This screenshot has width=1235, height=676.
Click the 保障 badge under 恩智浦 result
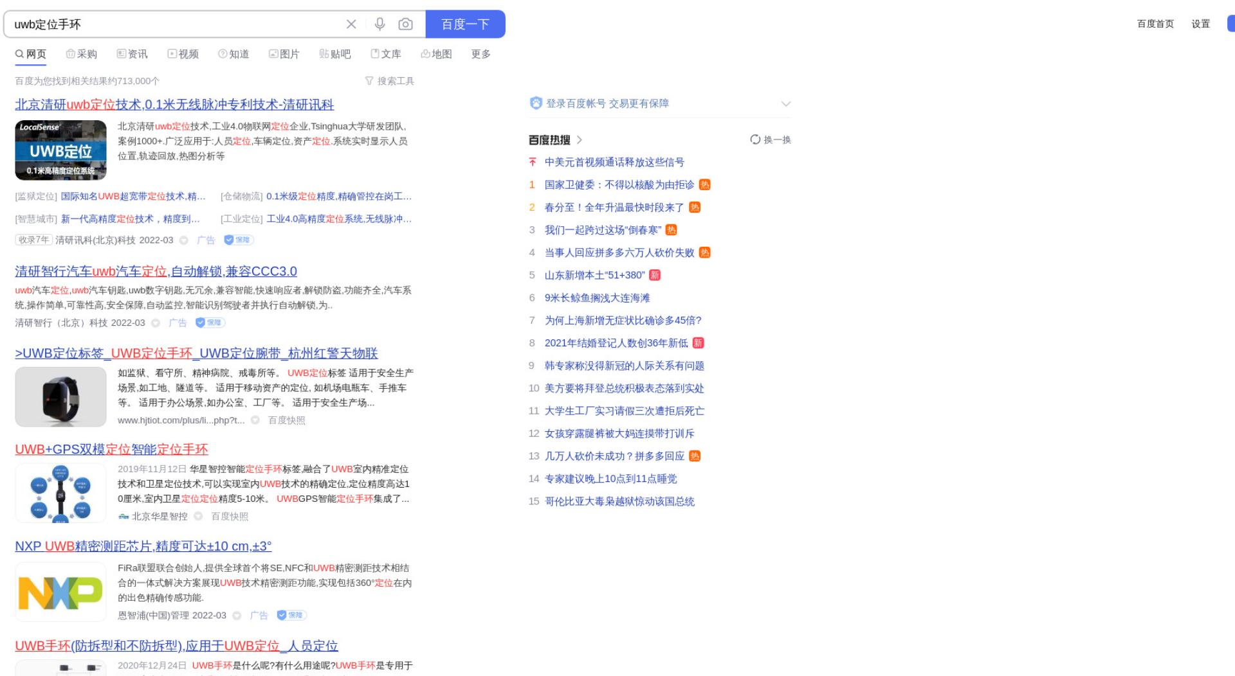pos(291,615)
